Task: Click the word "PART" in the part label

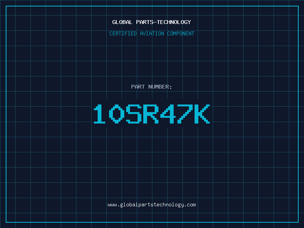Action: (x=138, y=87)
